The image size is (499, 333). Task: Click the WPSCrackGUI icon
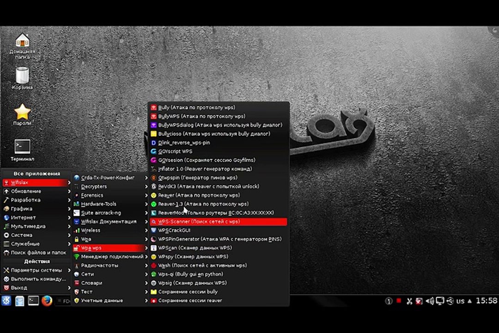[x=154, y=230]
